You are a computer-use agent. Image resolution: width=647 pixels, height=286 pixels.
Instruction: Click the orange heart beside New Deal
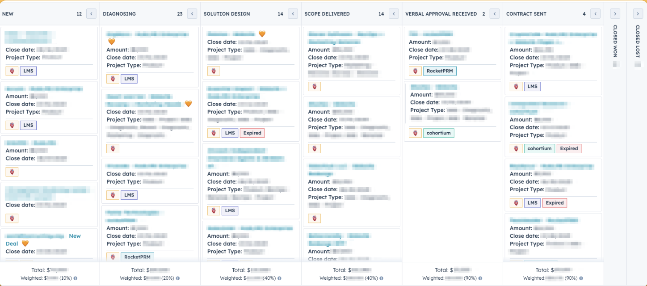[x=25, y=244]
